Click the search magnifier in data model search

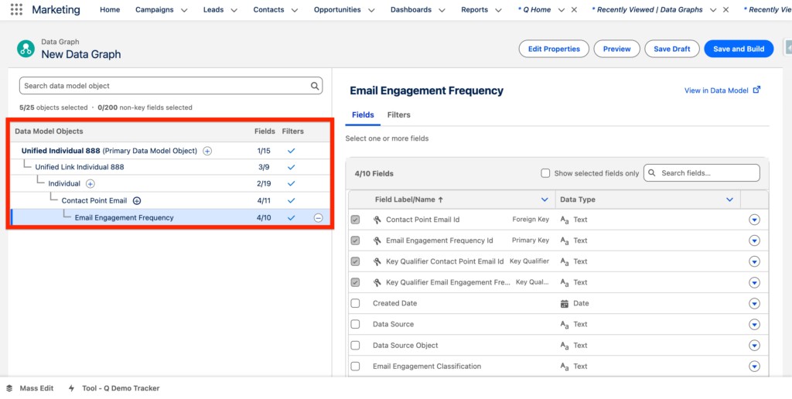click(x=315, y=86)
